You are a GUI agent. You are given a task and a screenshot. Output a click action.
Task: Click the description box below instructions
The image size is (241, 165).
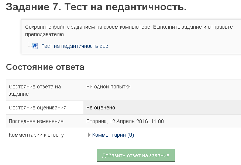click(x=131, y=37)
